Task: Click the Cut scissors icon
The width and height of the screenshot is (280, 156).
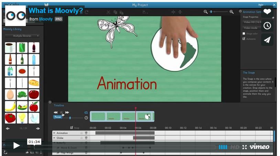Action: pos(108,12)
